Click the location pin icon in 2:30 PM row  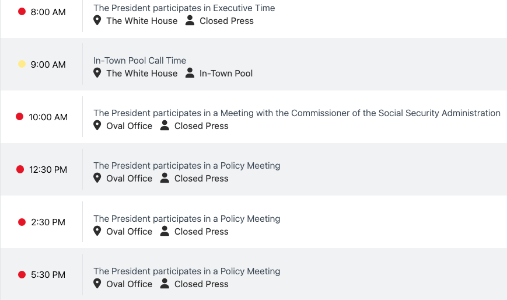coord(97,231)
